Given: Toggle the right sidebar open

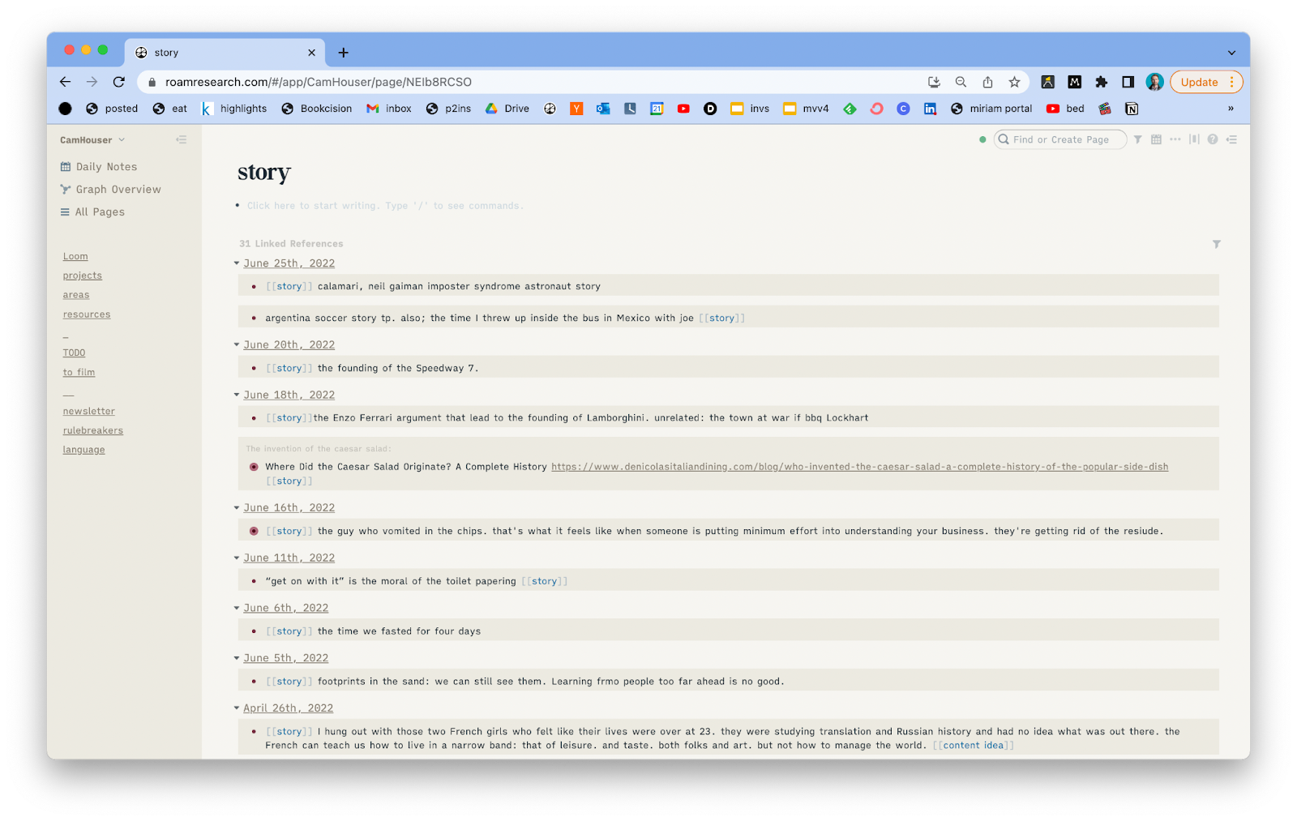Looking at the screenshot, I should 1231,139.
